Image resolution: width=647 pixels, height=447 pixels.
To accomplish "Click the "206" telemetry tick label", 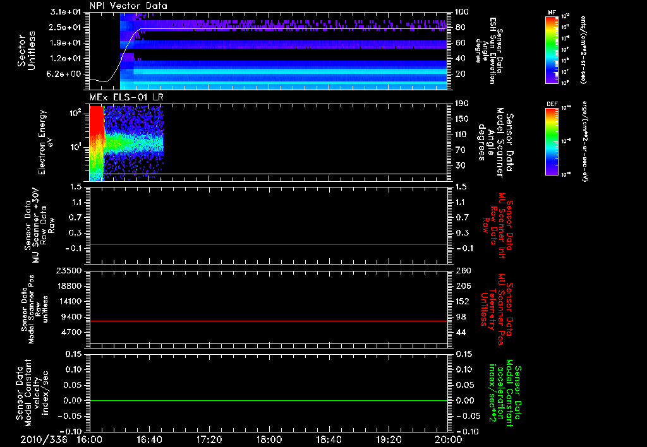I will point(463,286).
